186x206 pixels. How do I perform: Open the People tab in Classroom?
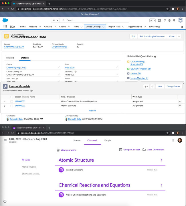point(108,140)
